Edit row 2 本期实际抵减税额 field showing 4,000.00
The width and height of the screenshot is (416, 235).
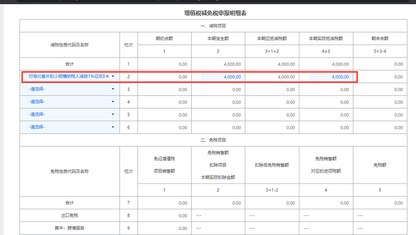(330, 77)
